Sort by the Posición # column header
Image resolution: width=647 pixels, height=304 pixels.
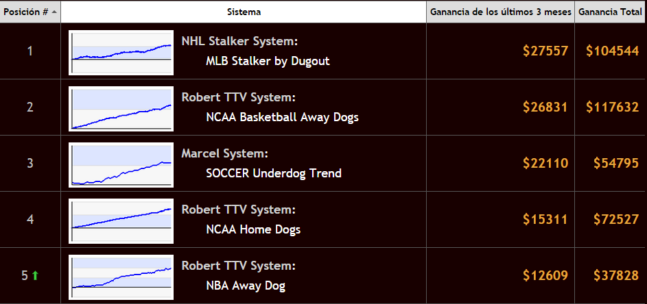click(x=30, y=12)
